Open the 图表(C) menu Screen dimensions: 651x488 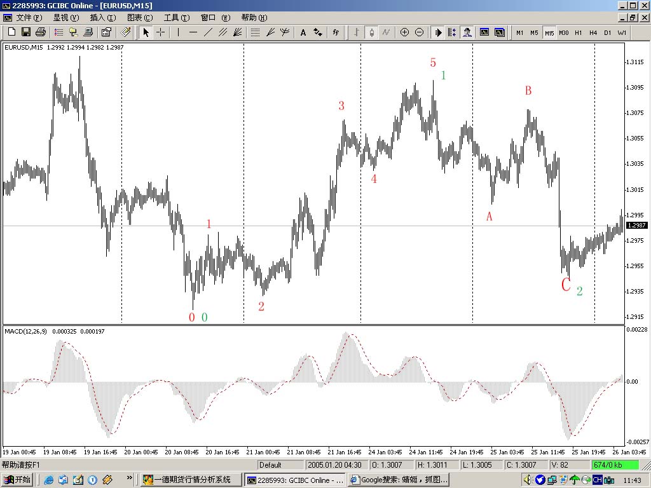coord(139,18)
